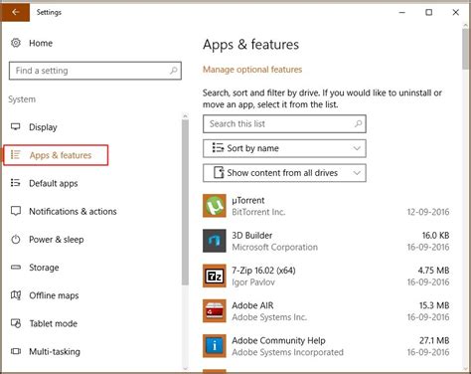471x374 pixels.
Task: Click the Default apps icon
Action: (16, 183)
